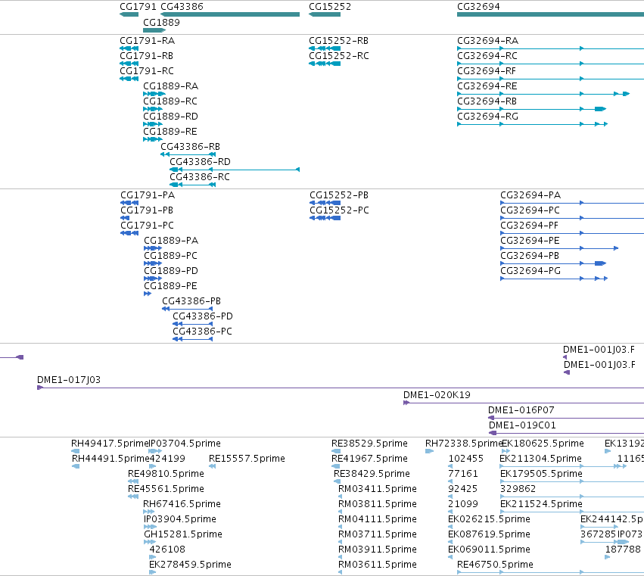
Task: Select protein CG15252-PC
Action: pos(339,210)
